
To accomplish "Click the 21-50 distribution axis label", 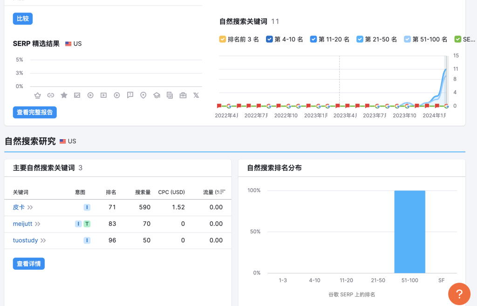I will coord(378,280).
